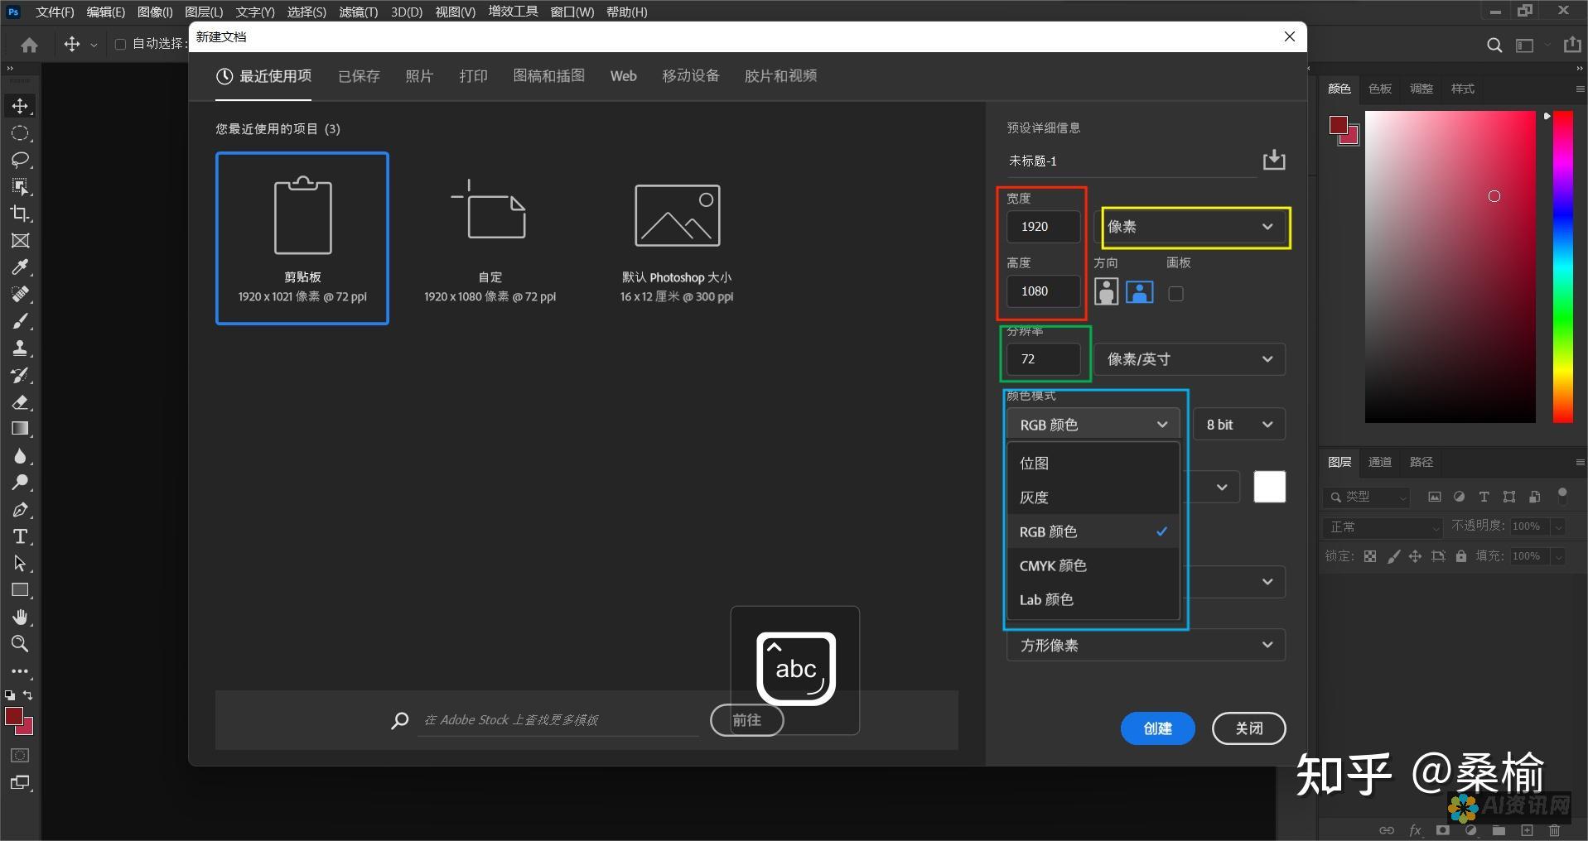Screen dimensions: 1588x841
Task: Select the Horizontal Type tool
Action: (x=20, y=536)
